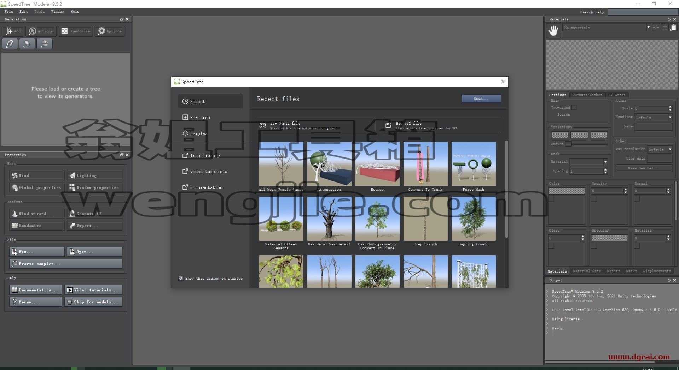Toggle checkbox under the Specular swatch
The width and height of the screenshot is (679, 370).
click(x=594, y=246)
